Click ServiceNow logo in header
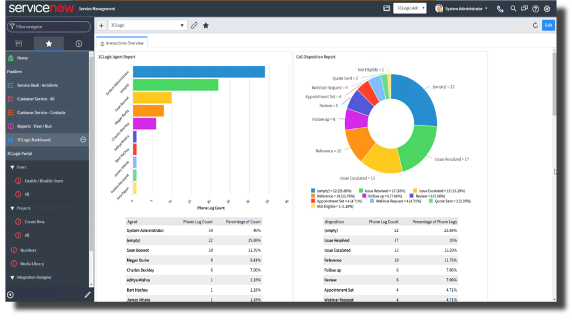 pyautogui.click(x=41, y=9)
